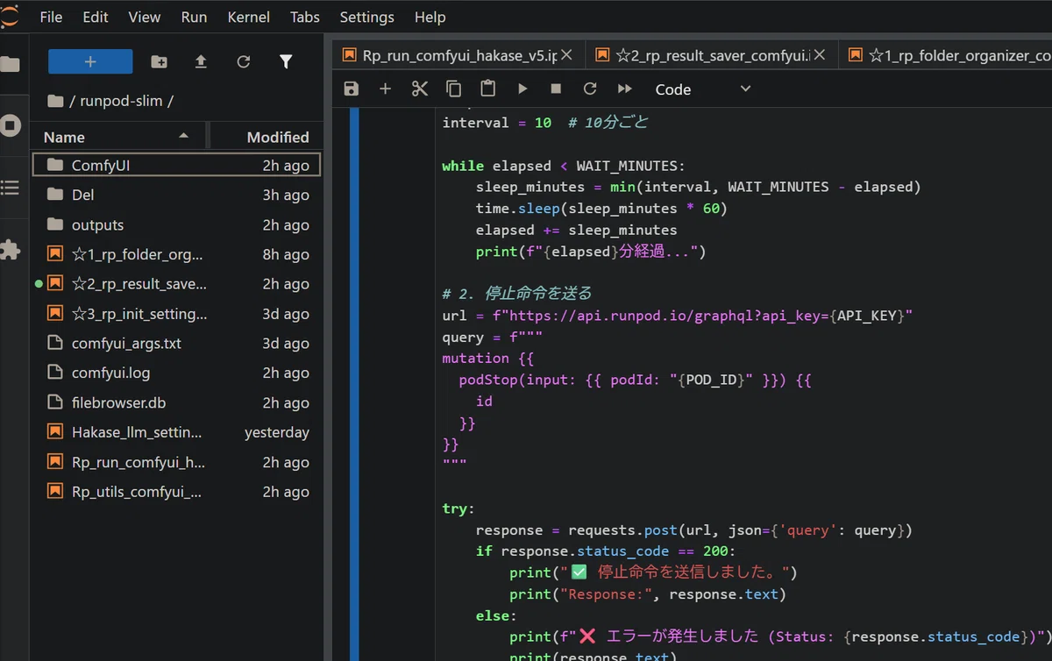Viewport: 1052px width, 661px height.
Task: Close the ☆2_rp_result_saver_comfyui tab
Action: pos(820,54)
